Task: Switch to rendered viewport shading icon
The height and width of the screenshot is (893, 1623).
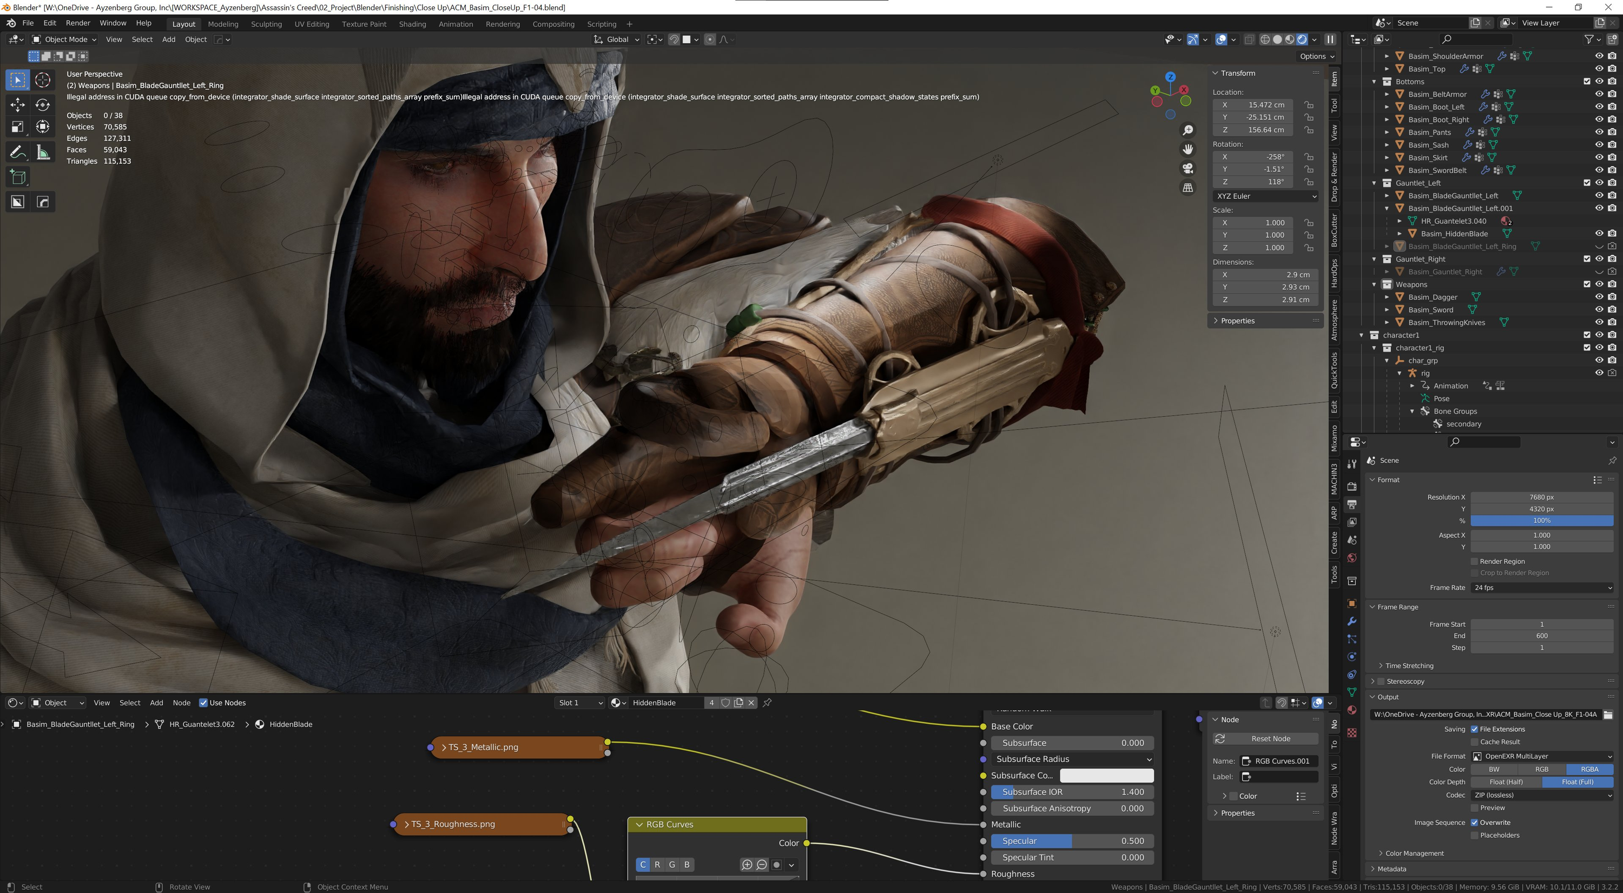Action: [1302, 39]
